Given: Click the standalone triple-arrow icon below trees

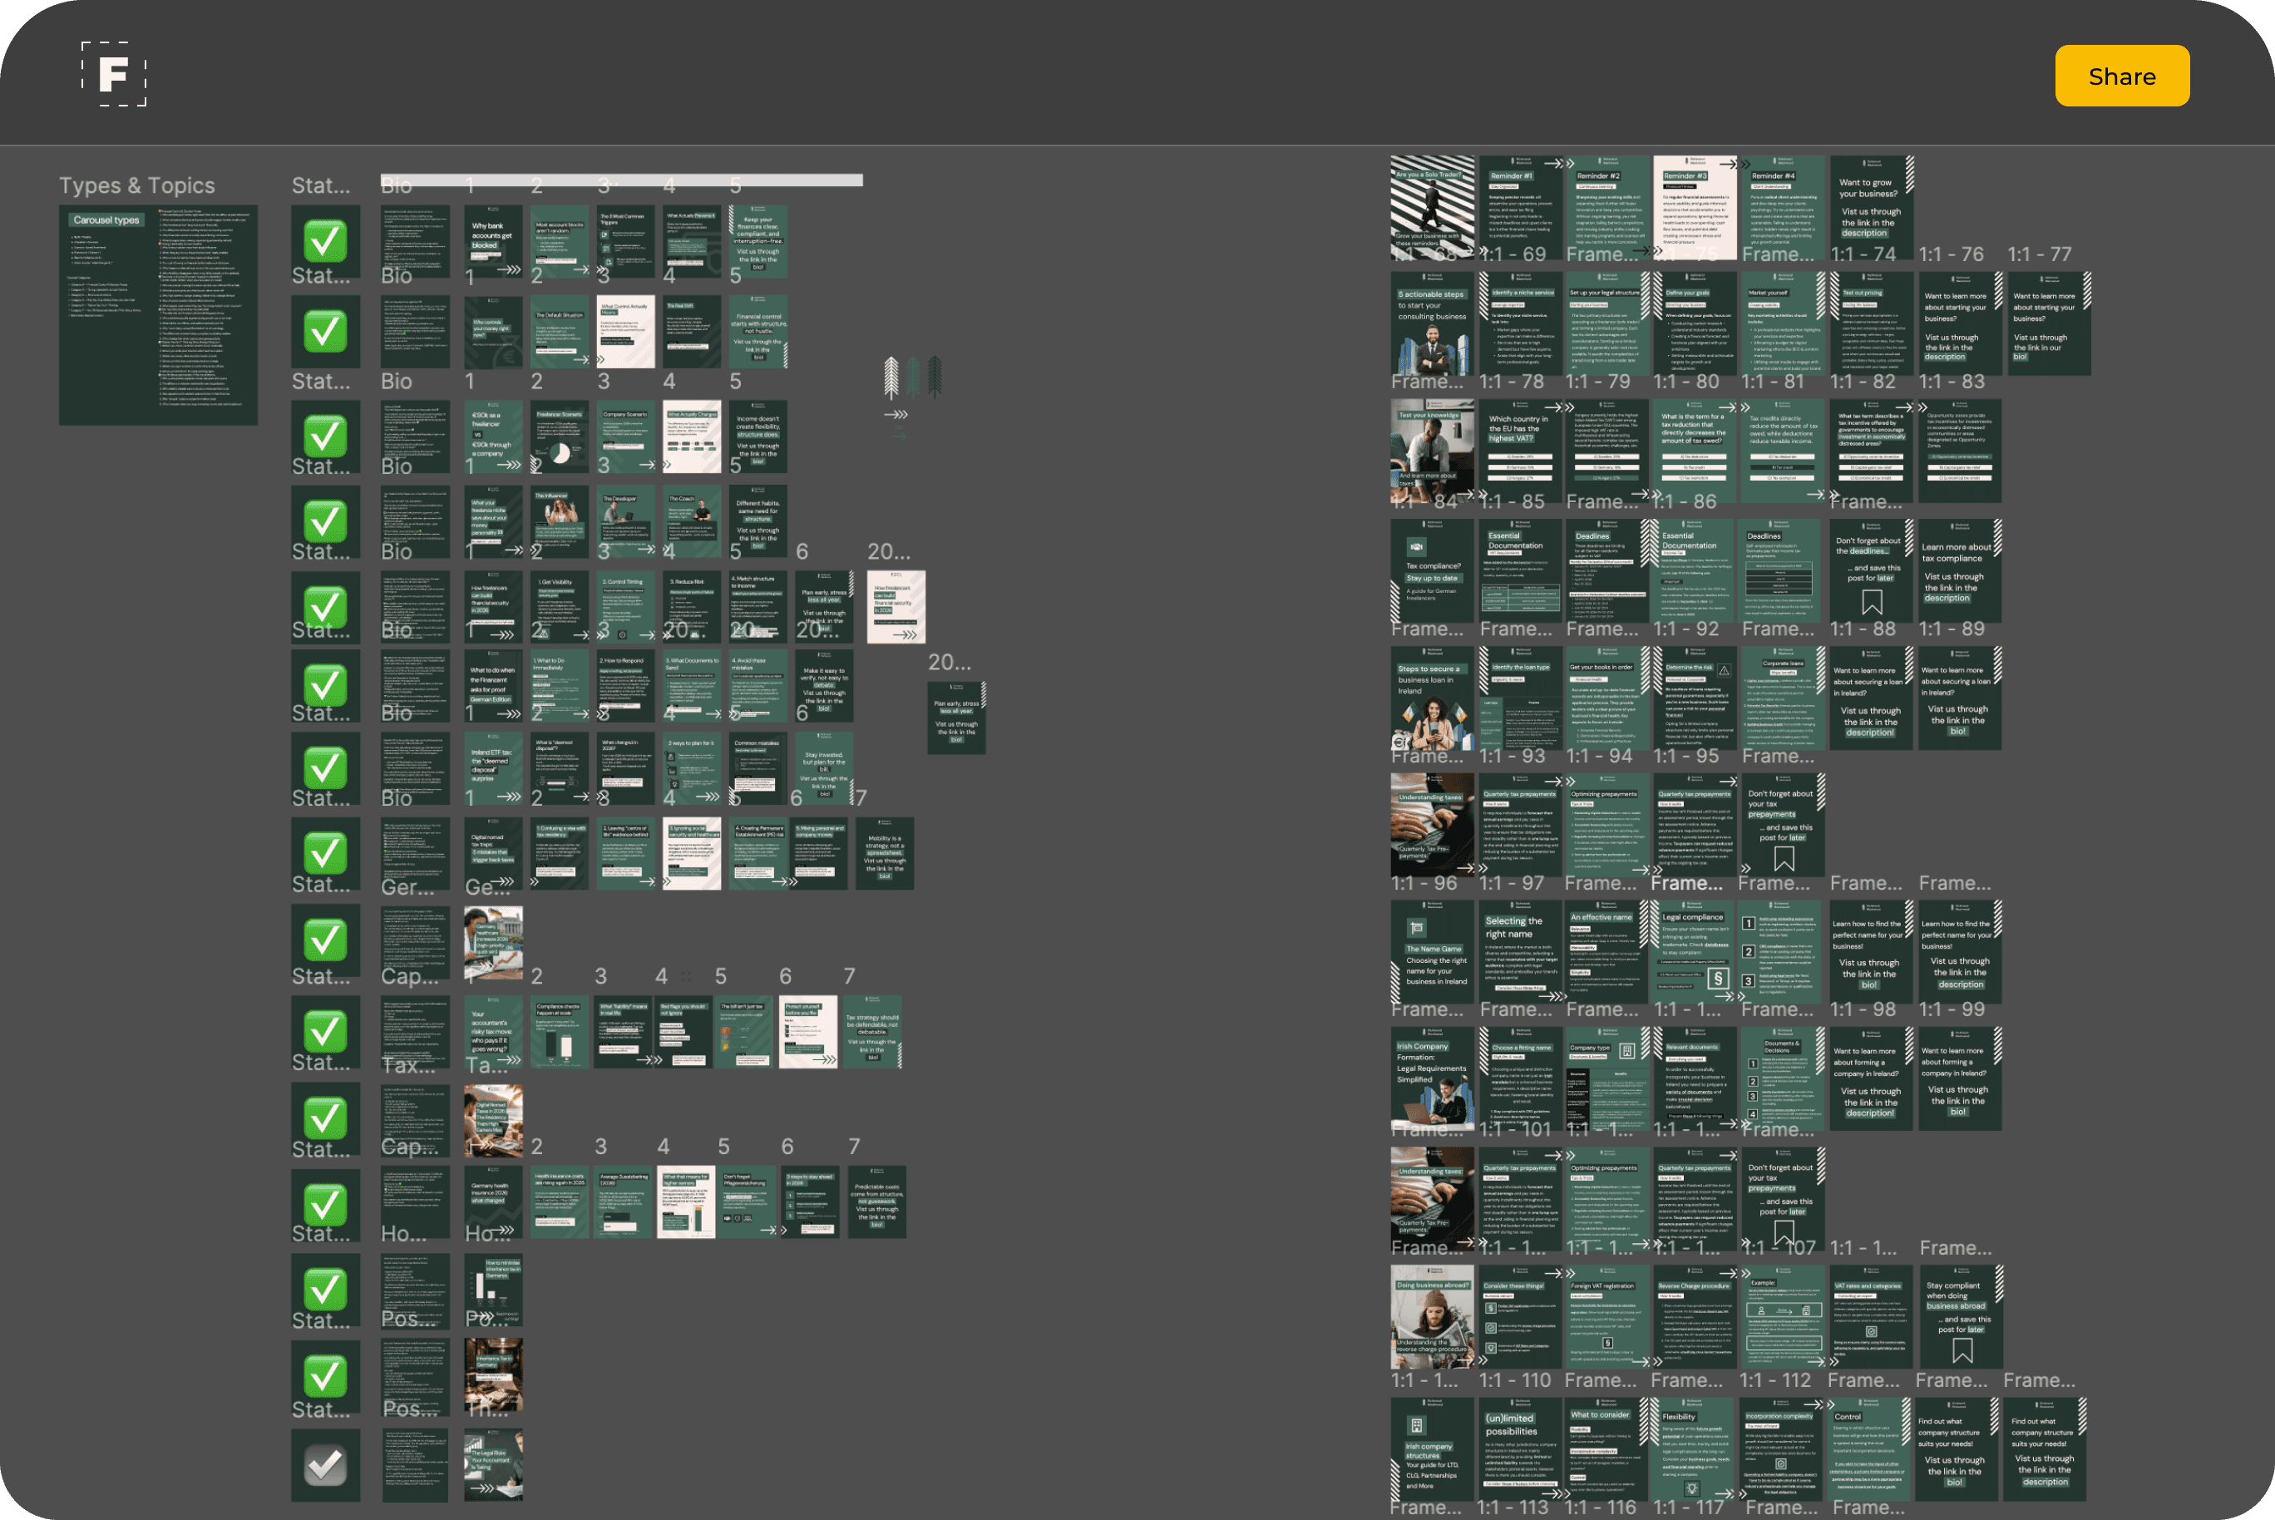Looking at the screenshot, I should pos(896,415).
